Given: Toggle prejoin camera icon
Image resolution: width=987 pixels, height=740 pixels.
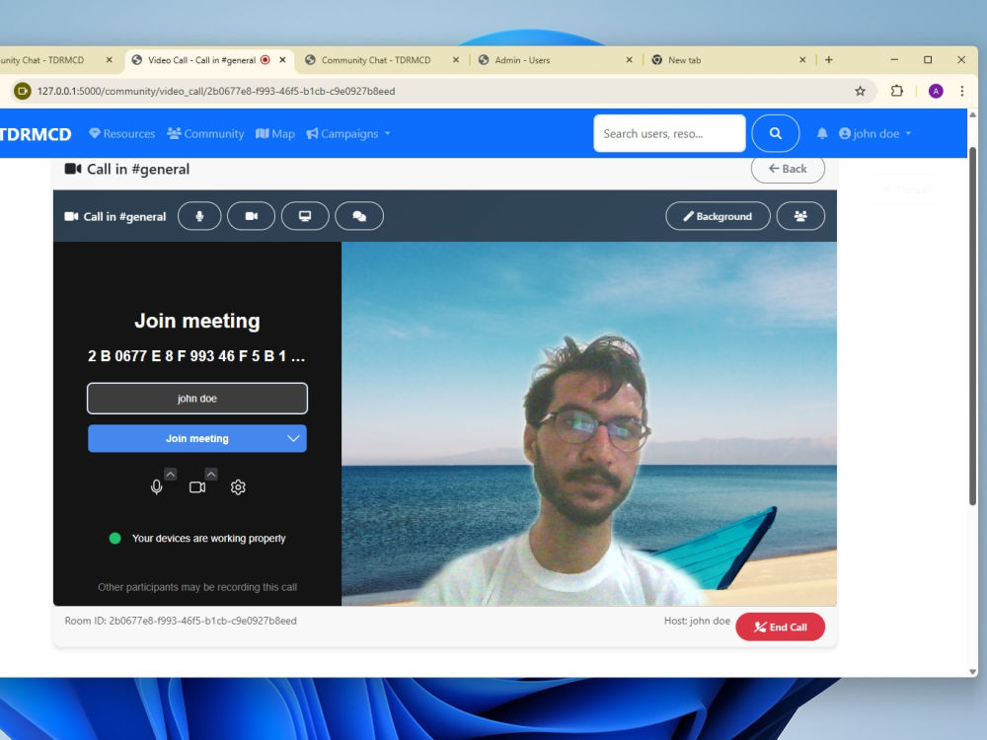Looking at the screenshot, I should click(x=197, y=487).
